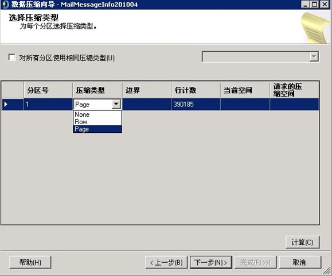The height and width of the screenshot is (276, 332).
Task: Collapse the Page compression type dropdown arrow
Action: (116, 104)
